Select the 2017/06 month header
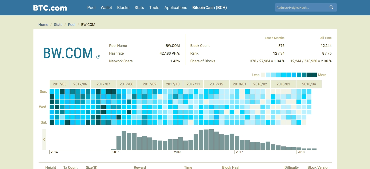 tap(80, 84)
